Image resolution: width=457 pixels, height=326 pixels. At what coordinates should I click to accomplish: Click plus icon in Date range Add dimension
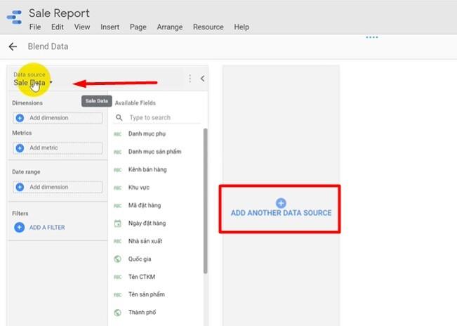coord(20,187)
